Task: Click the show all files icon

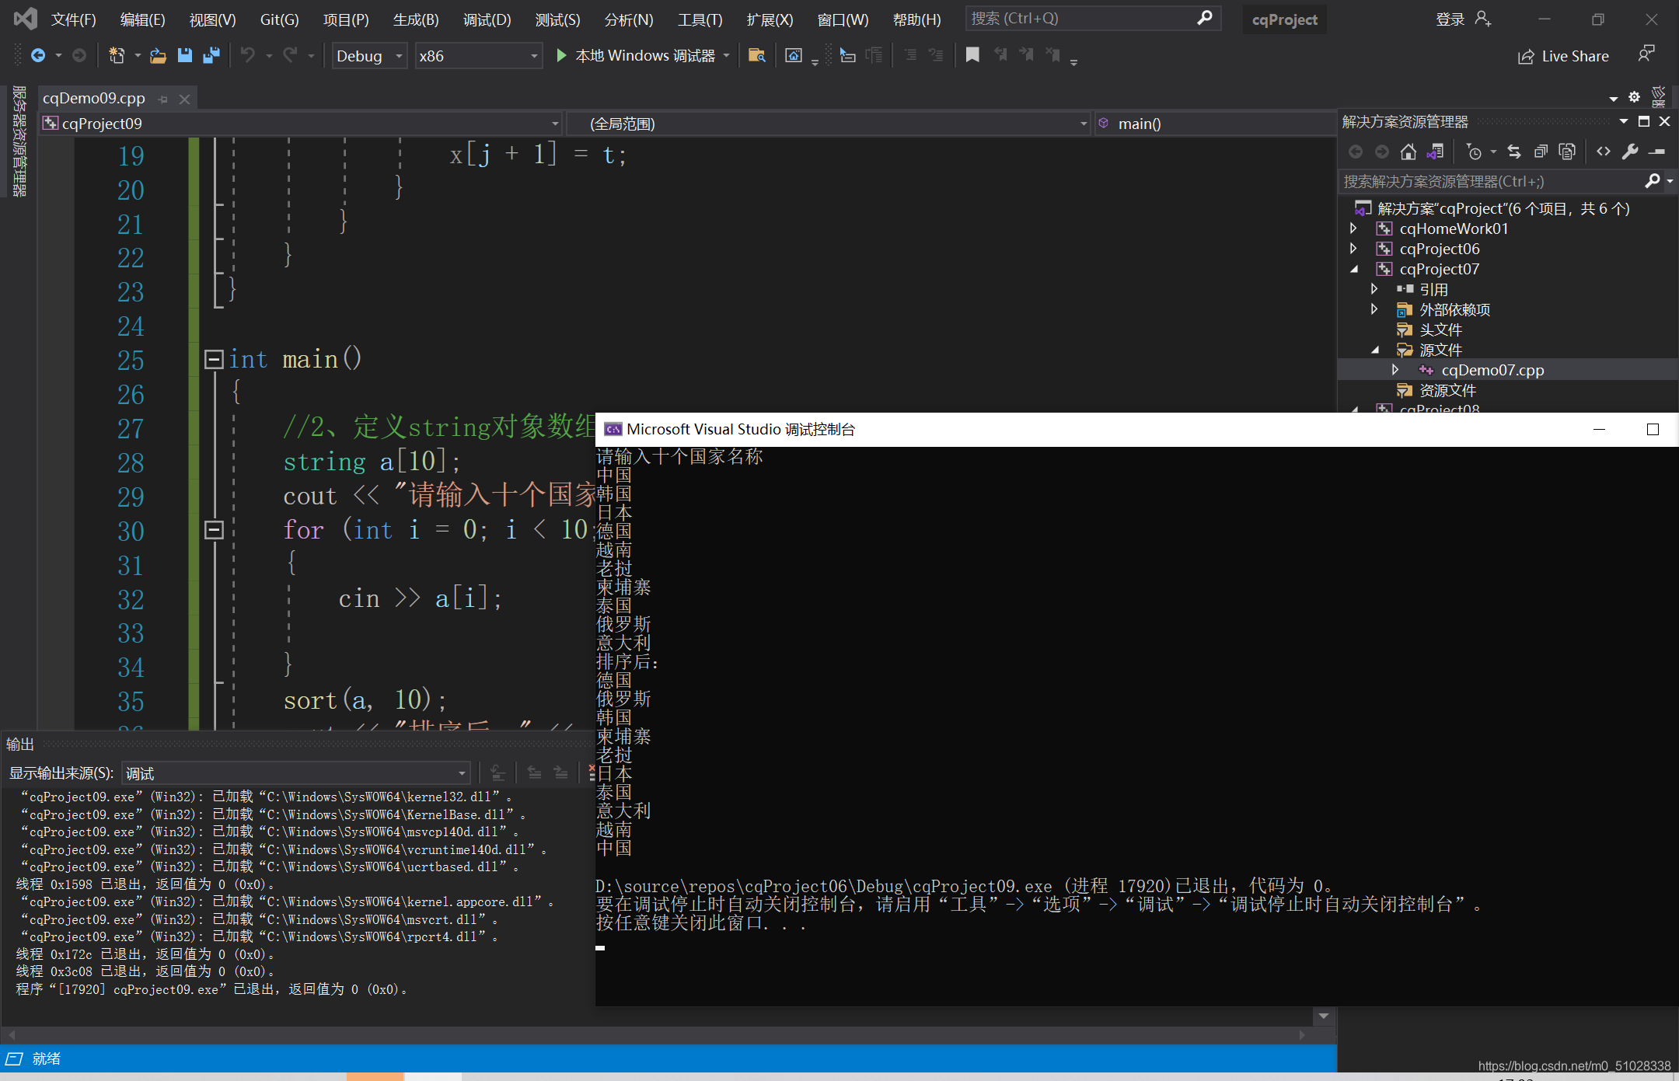Action: tap(1567, 152)
